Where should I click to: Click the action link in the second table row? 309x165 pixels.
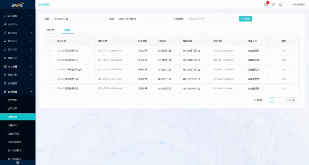(x=284, y=60)
